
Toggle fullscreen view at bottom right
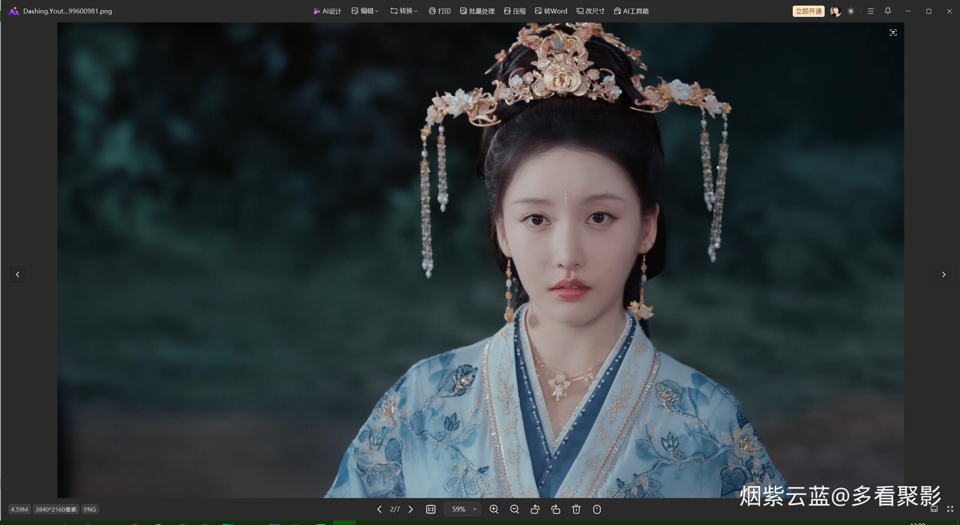(950, 509)
